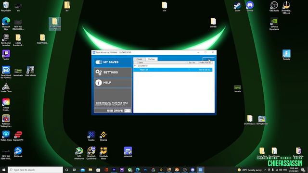Open Discord desktop shortcut
Image resolution: width=308 pixels, height=173 pixels.
point(250,6)
